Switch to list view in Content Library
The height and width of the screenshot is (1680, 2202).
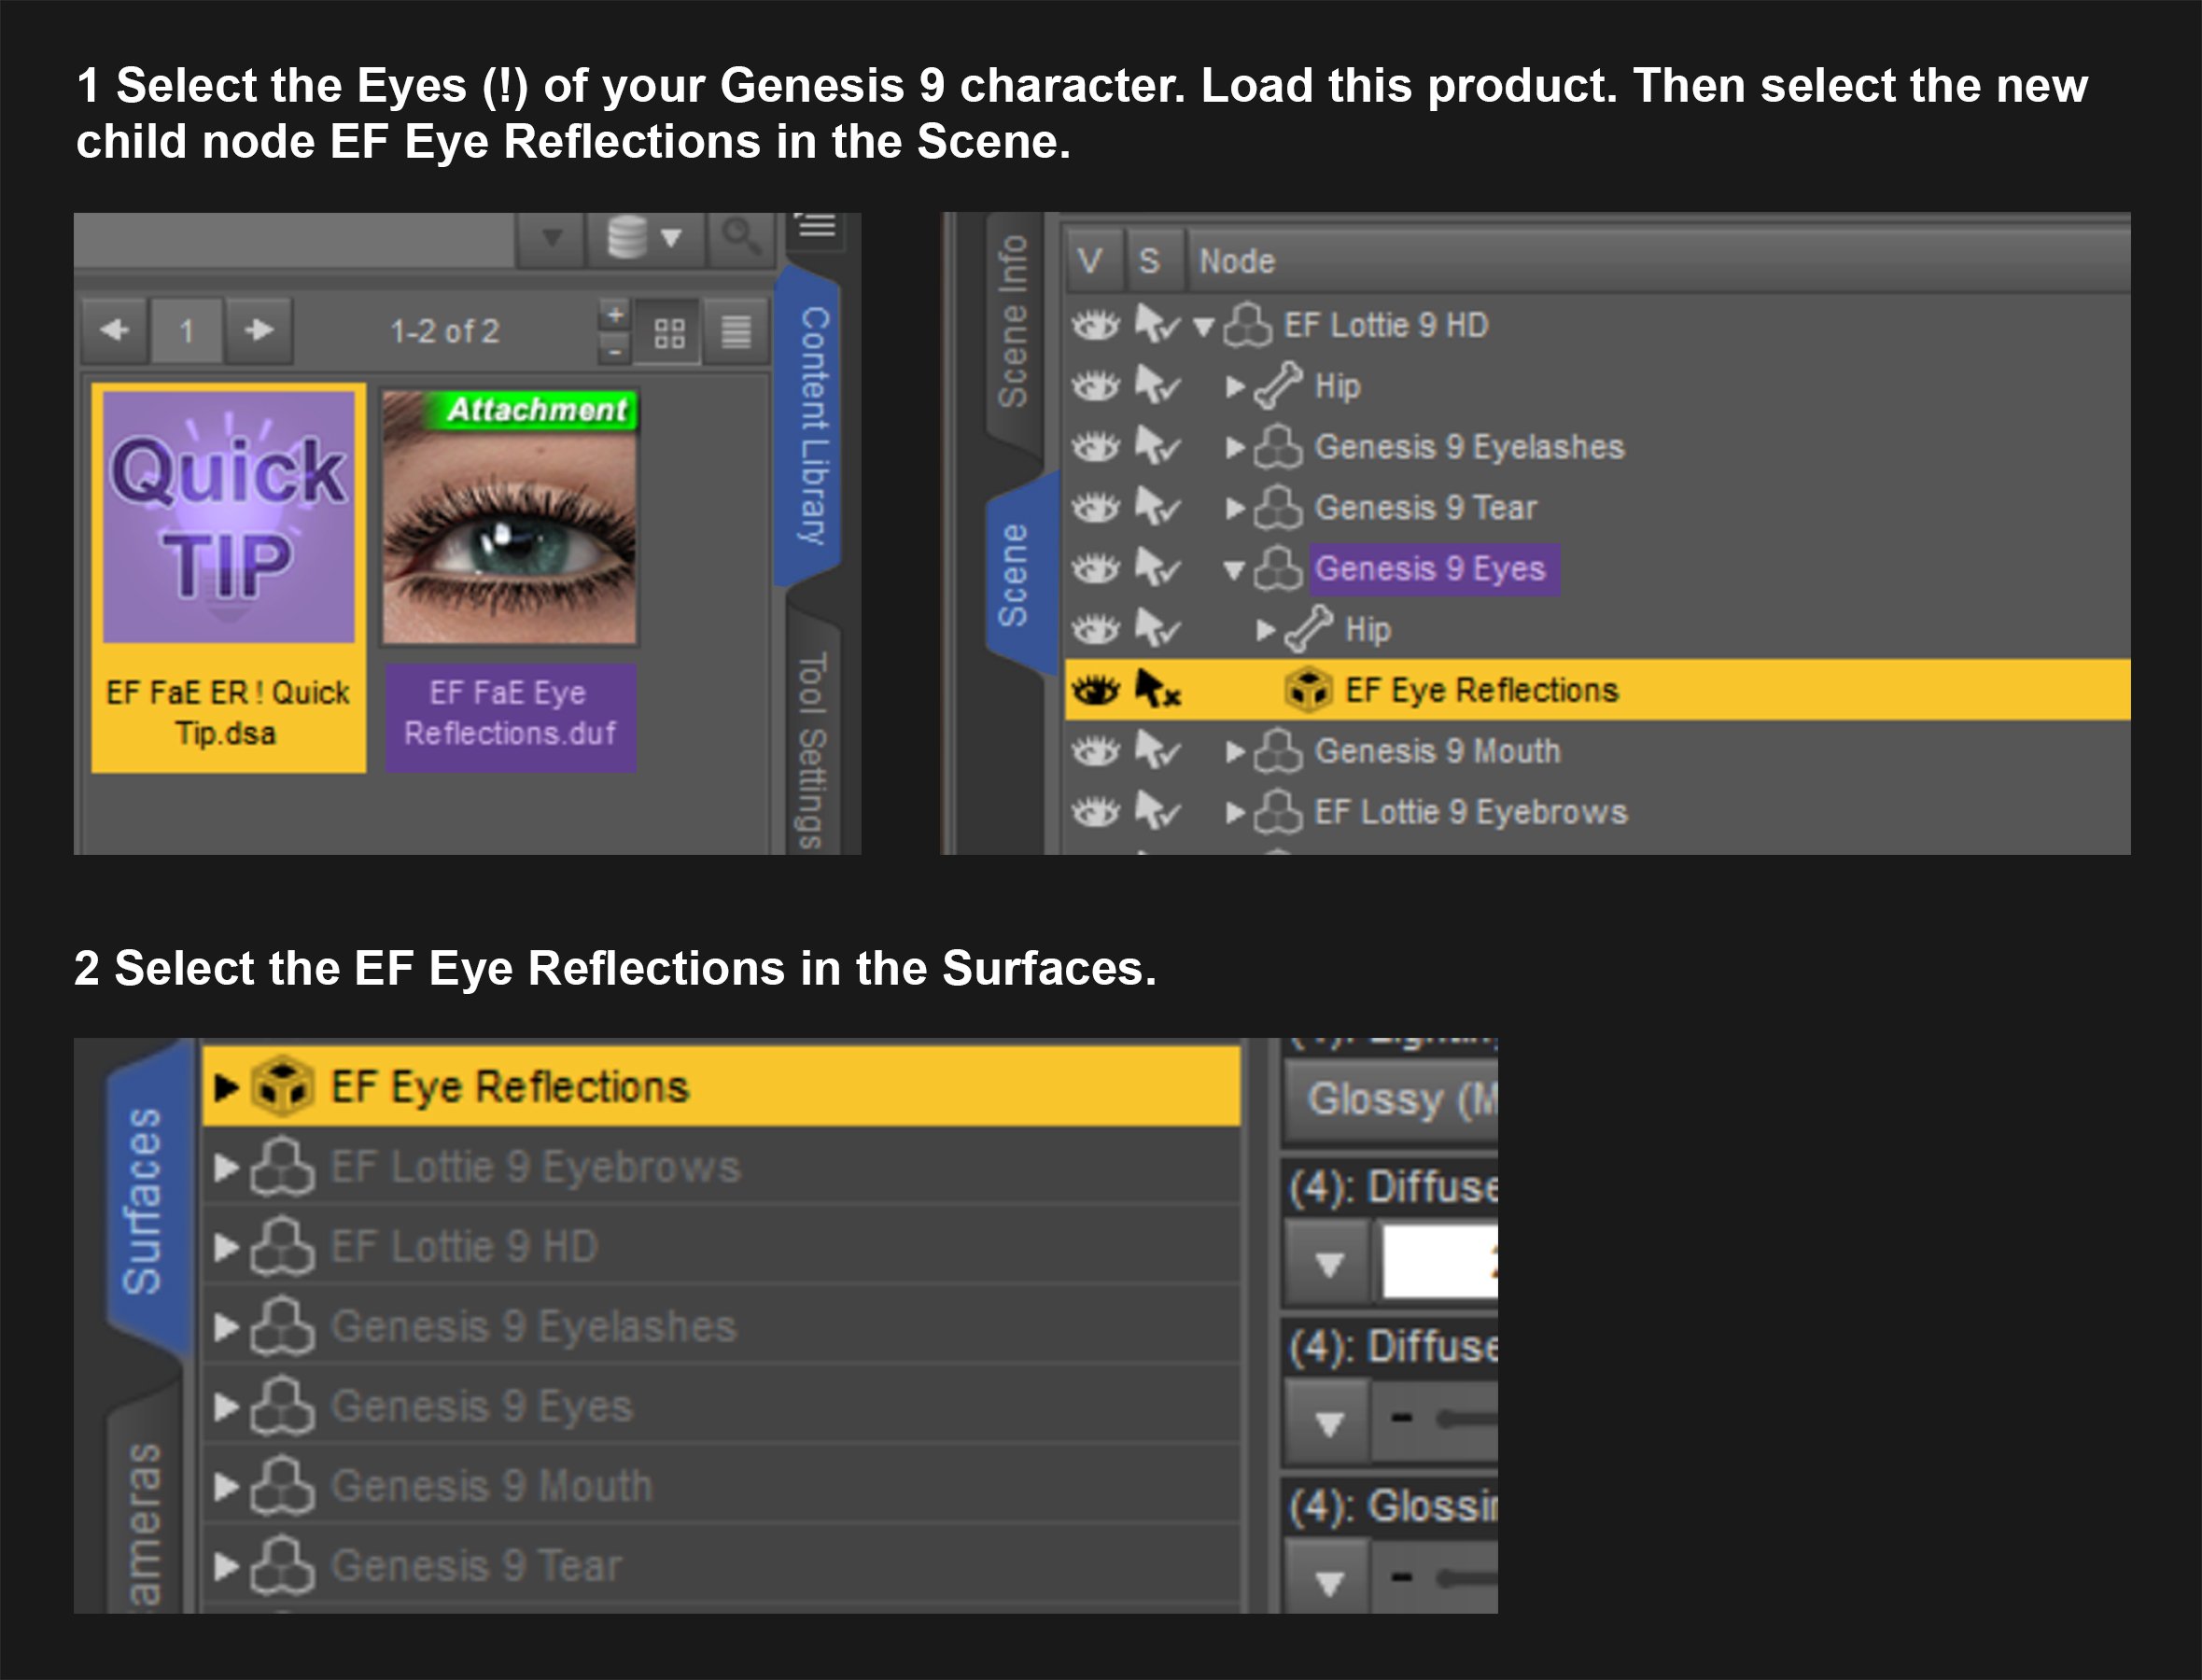(736, 333)
